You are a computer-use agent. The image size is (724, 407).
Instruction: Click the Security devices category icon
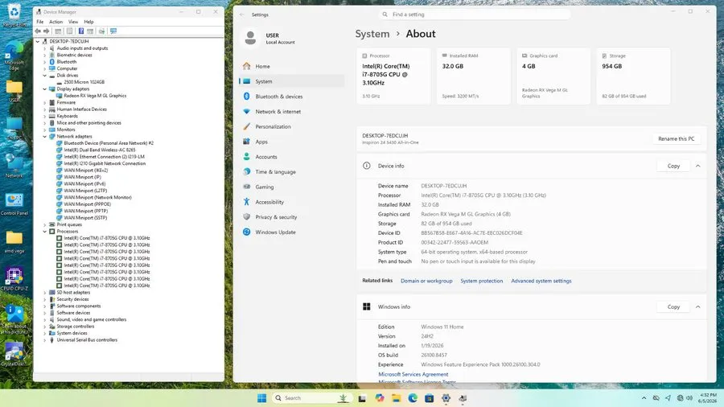[52, 299]
